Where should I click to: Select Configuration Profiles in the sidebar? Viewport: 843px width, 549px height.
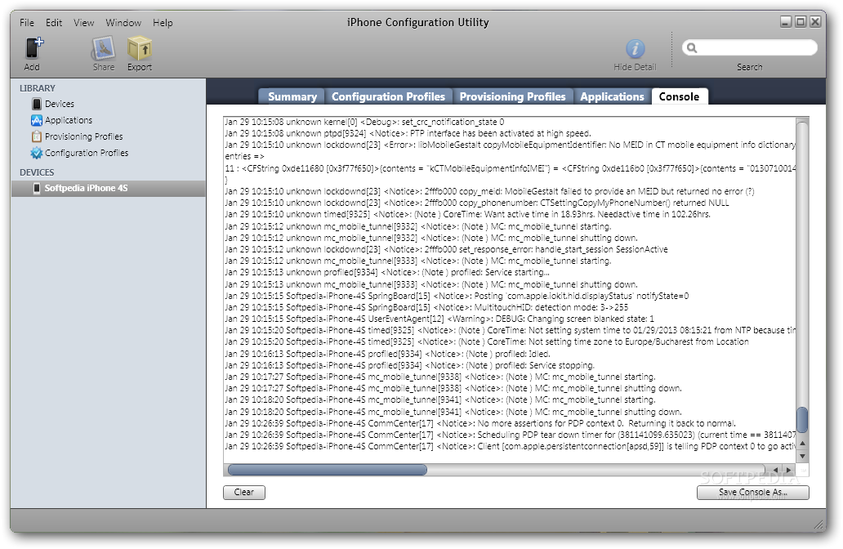coord(87,154)
